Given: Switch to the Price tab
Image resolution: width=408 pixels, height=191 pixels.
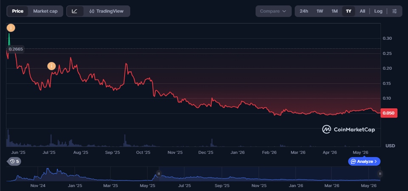Looking at the screenshot, I should pos(17,11).
